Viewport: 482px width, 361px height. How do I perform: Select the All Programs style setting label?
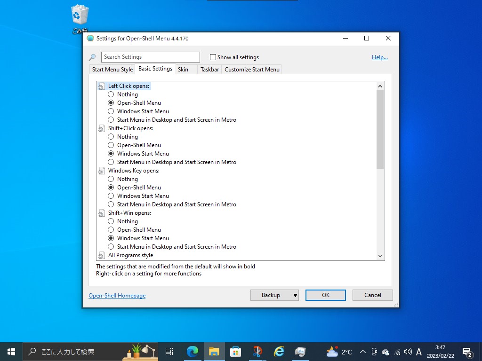tap(131, 255)
